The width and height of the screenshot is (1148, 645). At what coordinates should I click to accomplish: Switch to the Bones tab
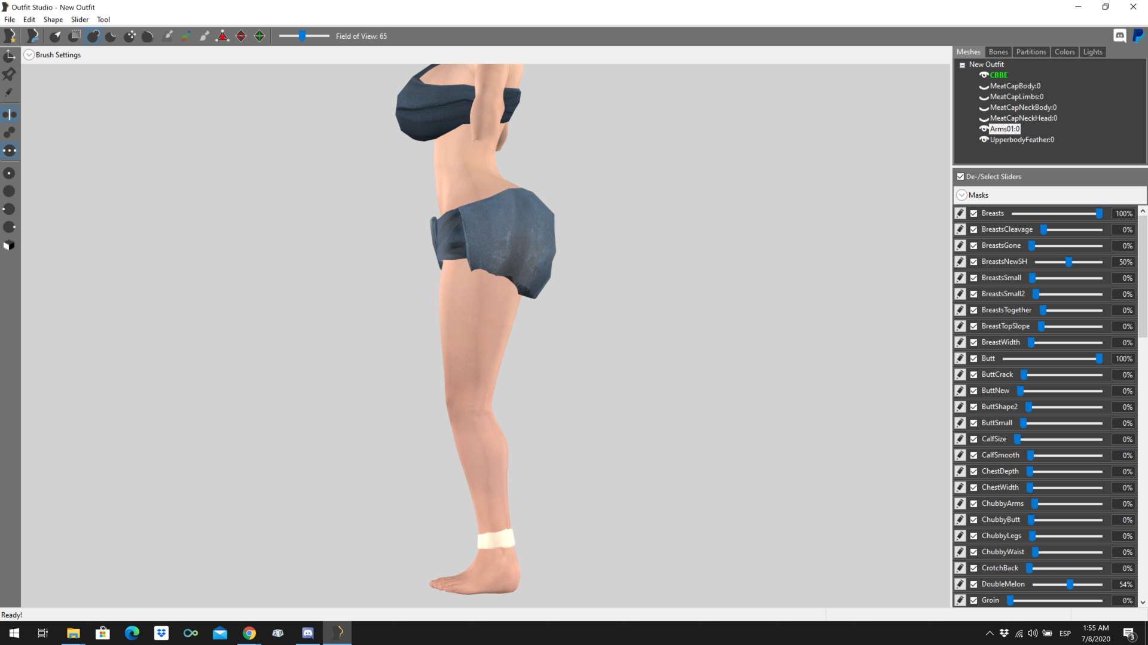point(998,52)
